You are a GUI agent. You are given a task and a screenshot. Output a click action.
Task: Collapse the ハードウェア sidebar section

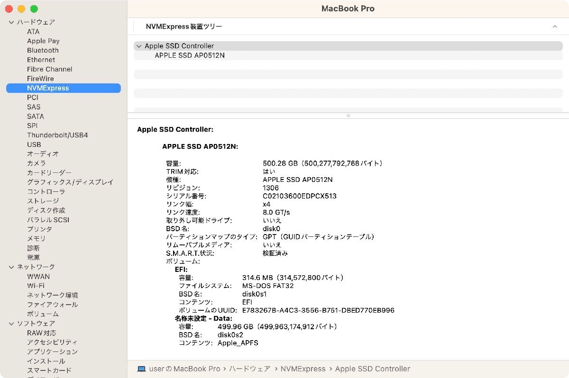click(x=11, y=22)
